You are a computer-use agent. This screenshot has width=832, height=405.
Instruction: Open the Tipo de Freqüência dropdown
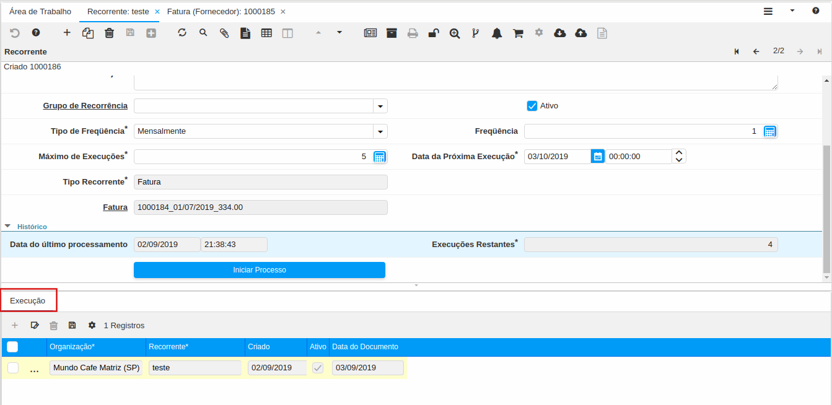coord(380,131)
